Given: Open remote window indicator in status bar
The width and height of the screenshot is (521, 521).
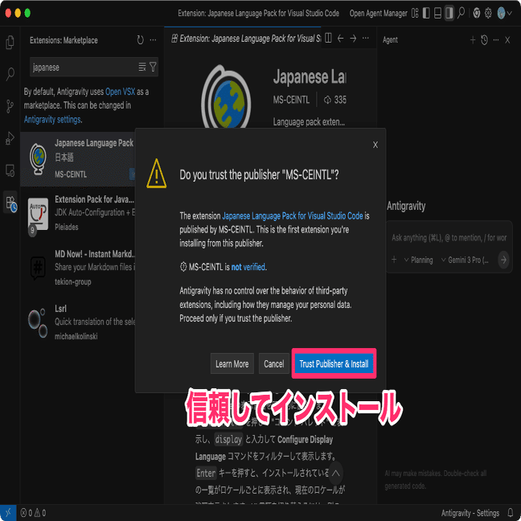Looking at the screenshot, I should coord(8,513).
